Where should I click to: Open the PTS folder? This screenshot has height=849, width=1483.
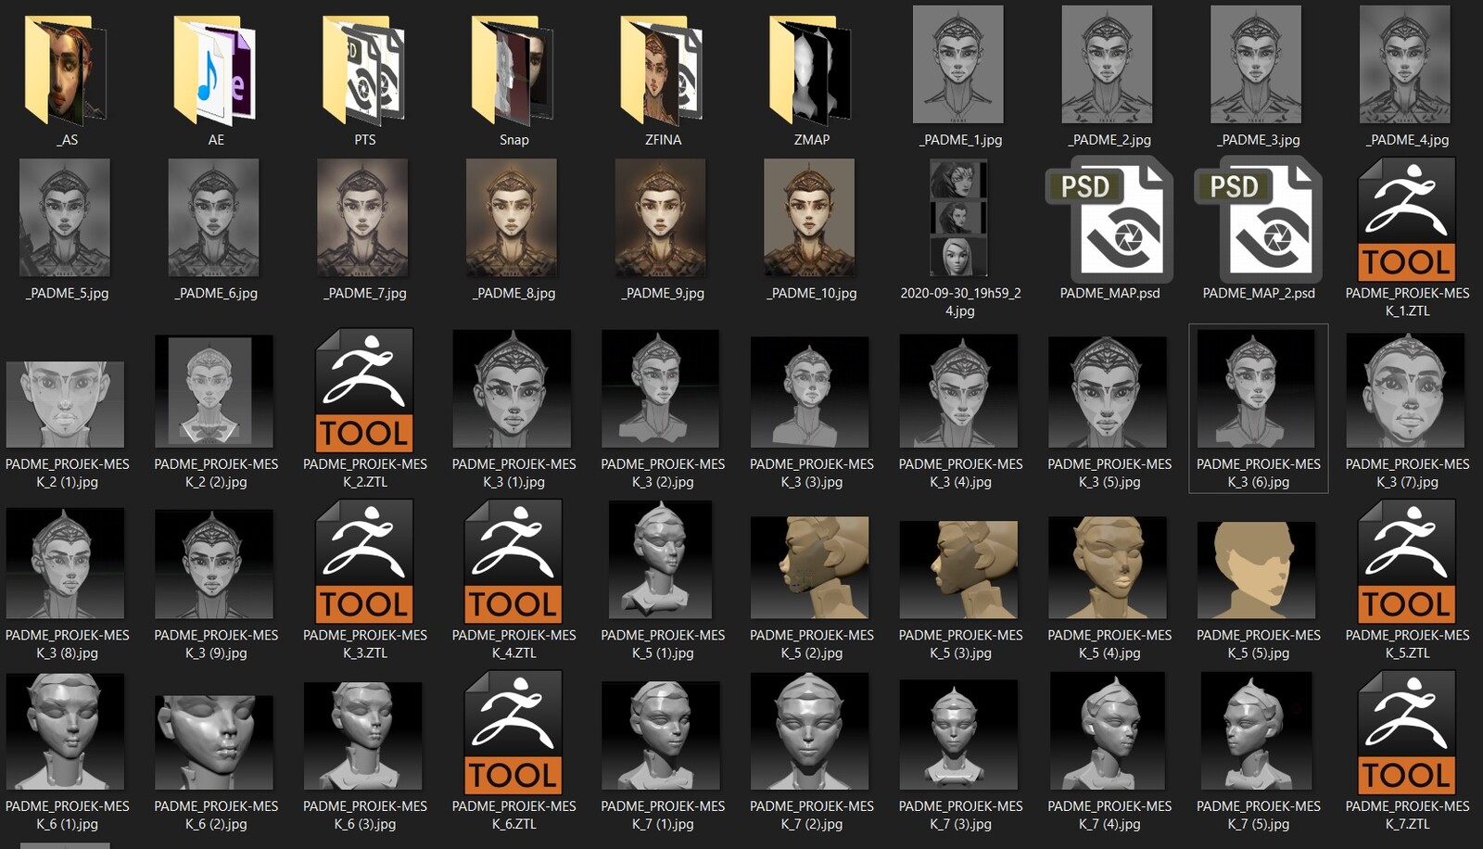[364, 70]
